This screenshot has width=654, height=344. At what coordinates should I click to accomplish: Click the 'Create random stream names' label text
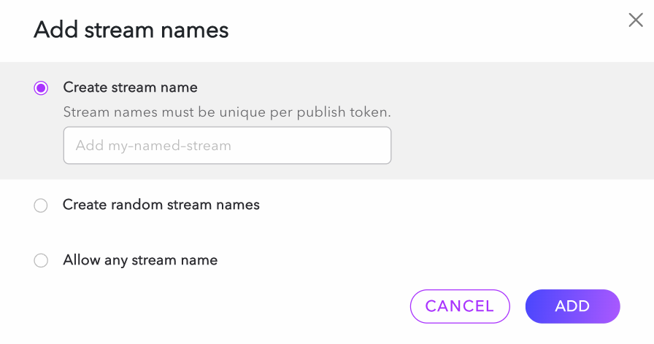161,205
